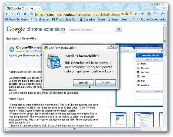Open a new tab with the plus button
The width and height of the screenshot is (173, 137).
pyautogui.click(x=44, y=8)
